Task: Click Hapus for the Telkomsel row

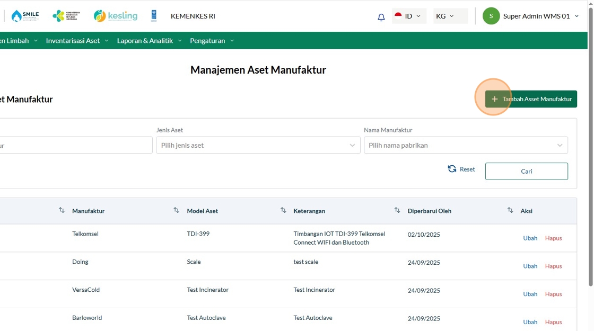Action: pyautogui.click(x=553, y=238)
